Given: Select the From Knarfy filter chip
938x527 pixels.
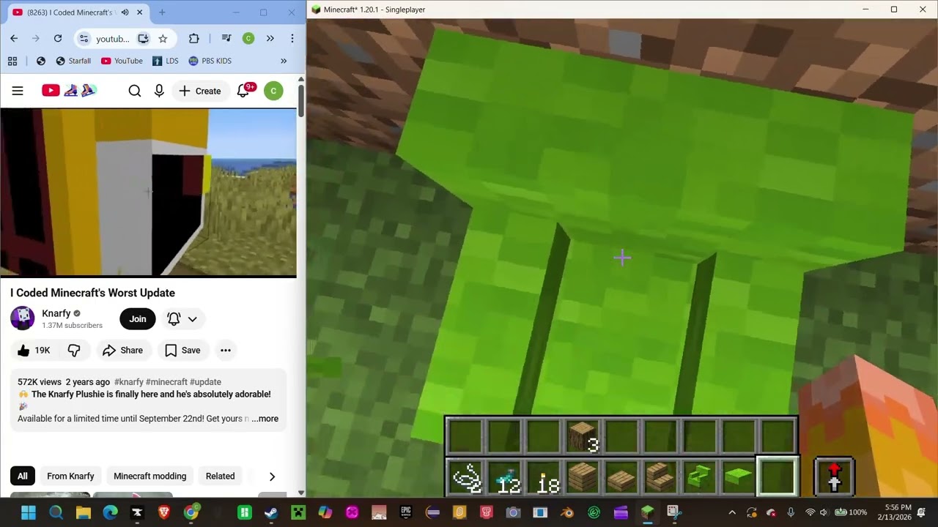Looking at the screenshot, I should pyautogui.click(x=70, y=476).
